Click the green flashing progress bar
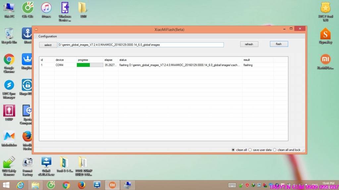Screen dimensions: 339x190 tap(90, 65)
